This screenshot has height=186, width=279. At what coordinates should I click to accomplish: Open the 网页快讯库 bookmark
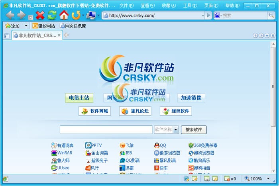(73, 26)
